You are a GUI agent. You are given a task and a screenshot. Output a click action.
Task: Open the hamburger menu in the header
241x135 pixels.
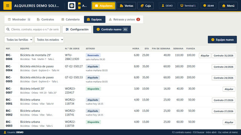pos(8,6)
